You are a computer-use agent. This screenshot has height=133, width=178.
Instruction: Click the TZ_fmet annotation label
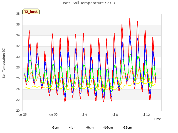point(31,12)
